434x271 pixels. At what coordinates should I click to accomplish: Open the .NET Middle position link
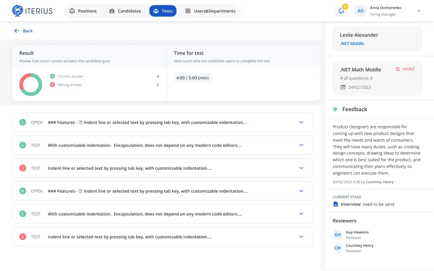(x=352, y=43)
